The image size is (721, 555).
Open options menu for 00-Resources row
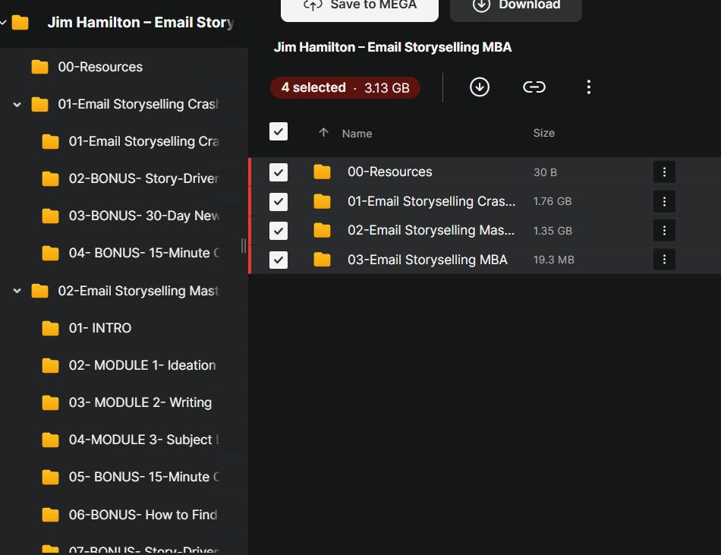[664, 172]
